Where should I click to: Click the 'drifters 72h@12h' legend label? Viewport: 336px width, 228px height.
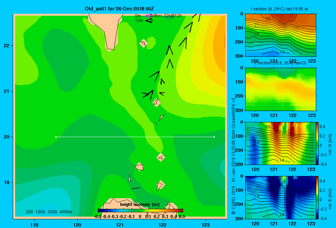pyautogui.click(x=166, y=16)
